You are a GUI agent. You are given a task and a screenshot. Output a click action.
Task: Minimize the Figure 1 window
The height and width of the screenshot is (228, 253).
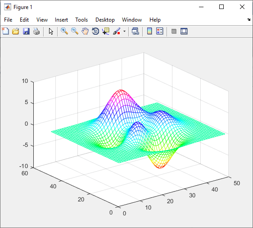(x=201, y=7)
